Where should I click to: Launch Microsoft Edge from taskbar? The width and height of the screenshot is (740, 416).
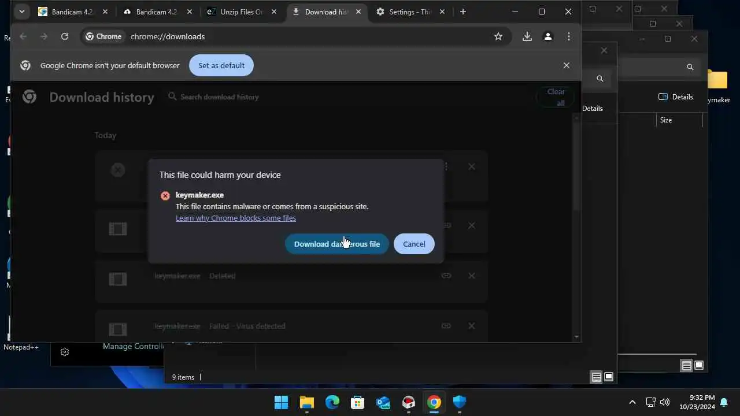[332, 402]
